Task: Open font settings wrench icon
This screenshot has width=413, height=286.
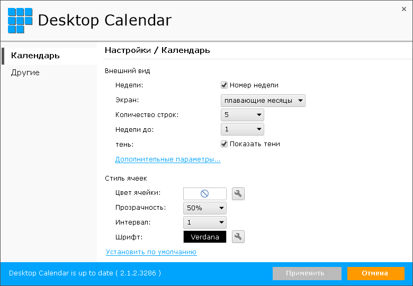Action: pyautogui.click(x=238, y=237)
